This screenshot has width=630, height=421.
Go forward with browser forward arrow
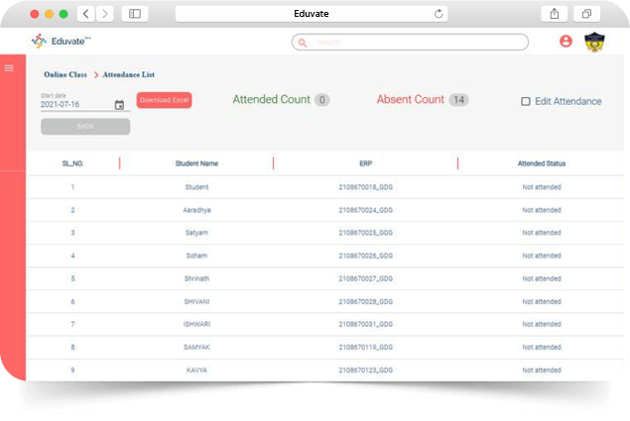tap(105, 14)
